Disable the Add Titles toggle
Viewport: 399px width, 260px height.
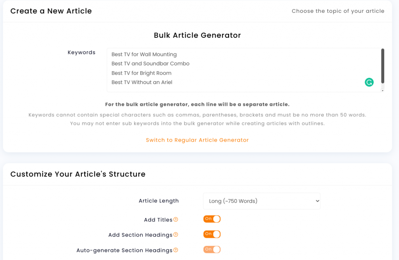tap(212, 219)
